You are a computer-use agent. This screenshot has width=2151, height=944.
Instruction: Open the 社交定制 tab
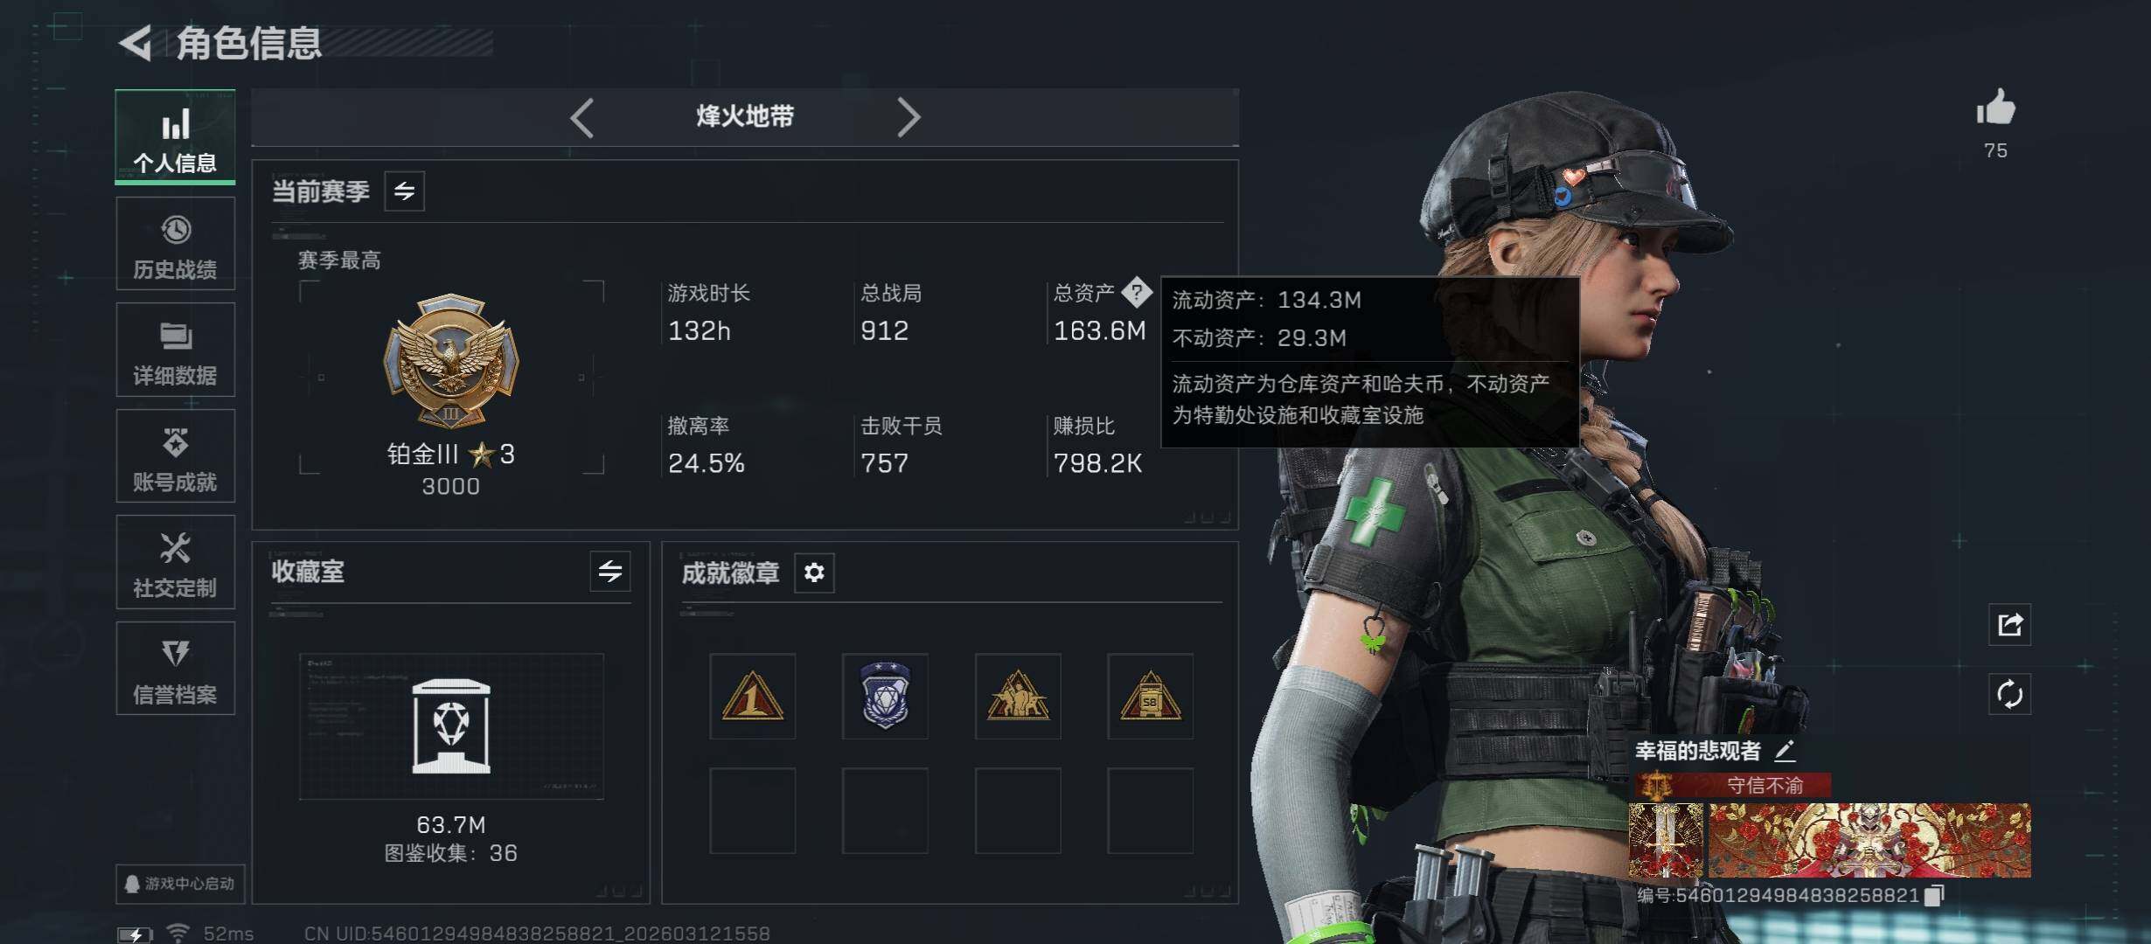click(x=176, y=562)
